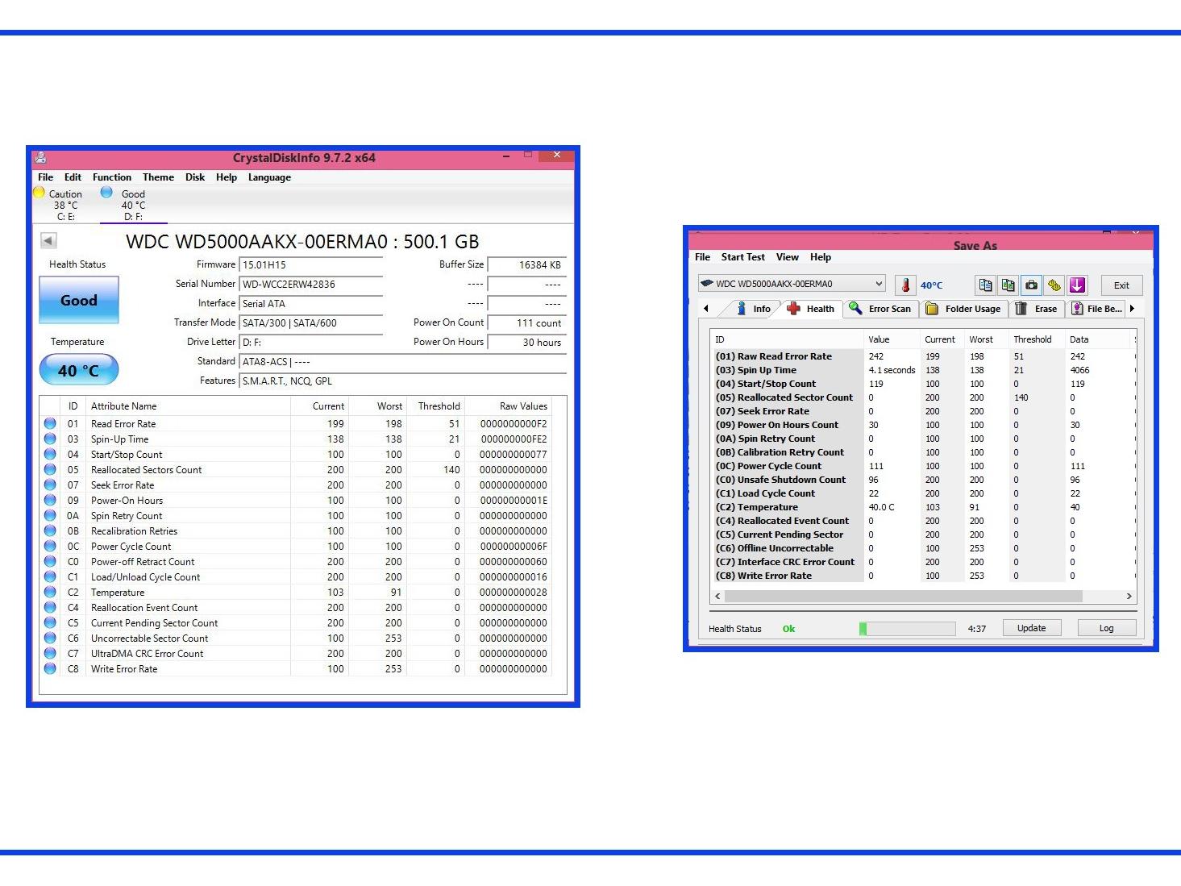Click the status orb for Power-On Hours

pyautogui.click(x=50, y=500)
